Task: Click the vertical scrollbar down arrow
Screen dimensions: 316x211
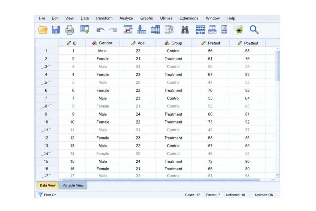Action: 277,175
